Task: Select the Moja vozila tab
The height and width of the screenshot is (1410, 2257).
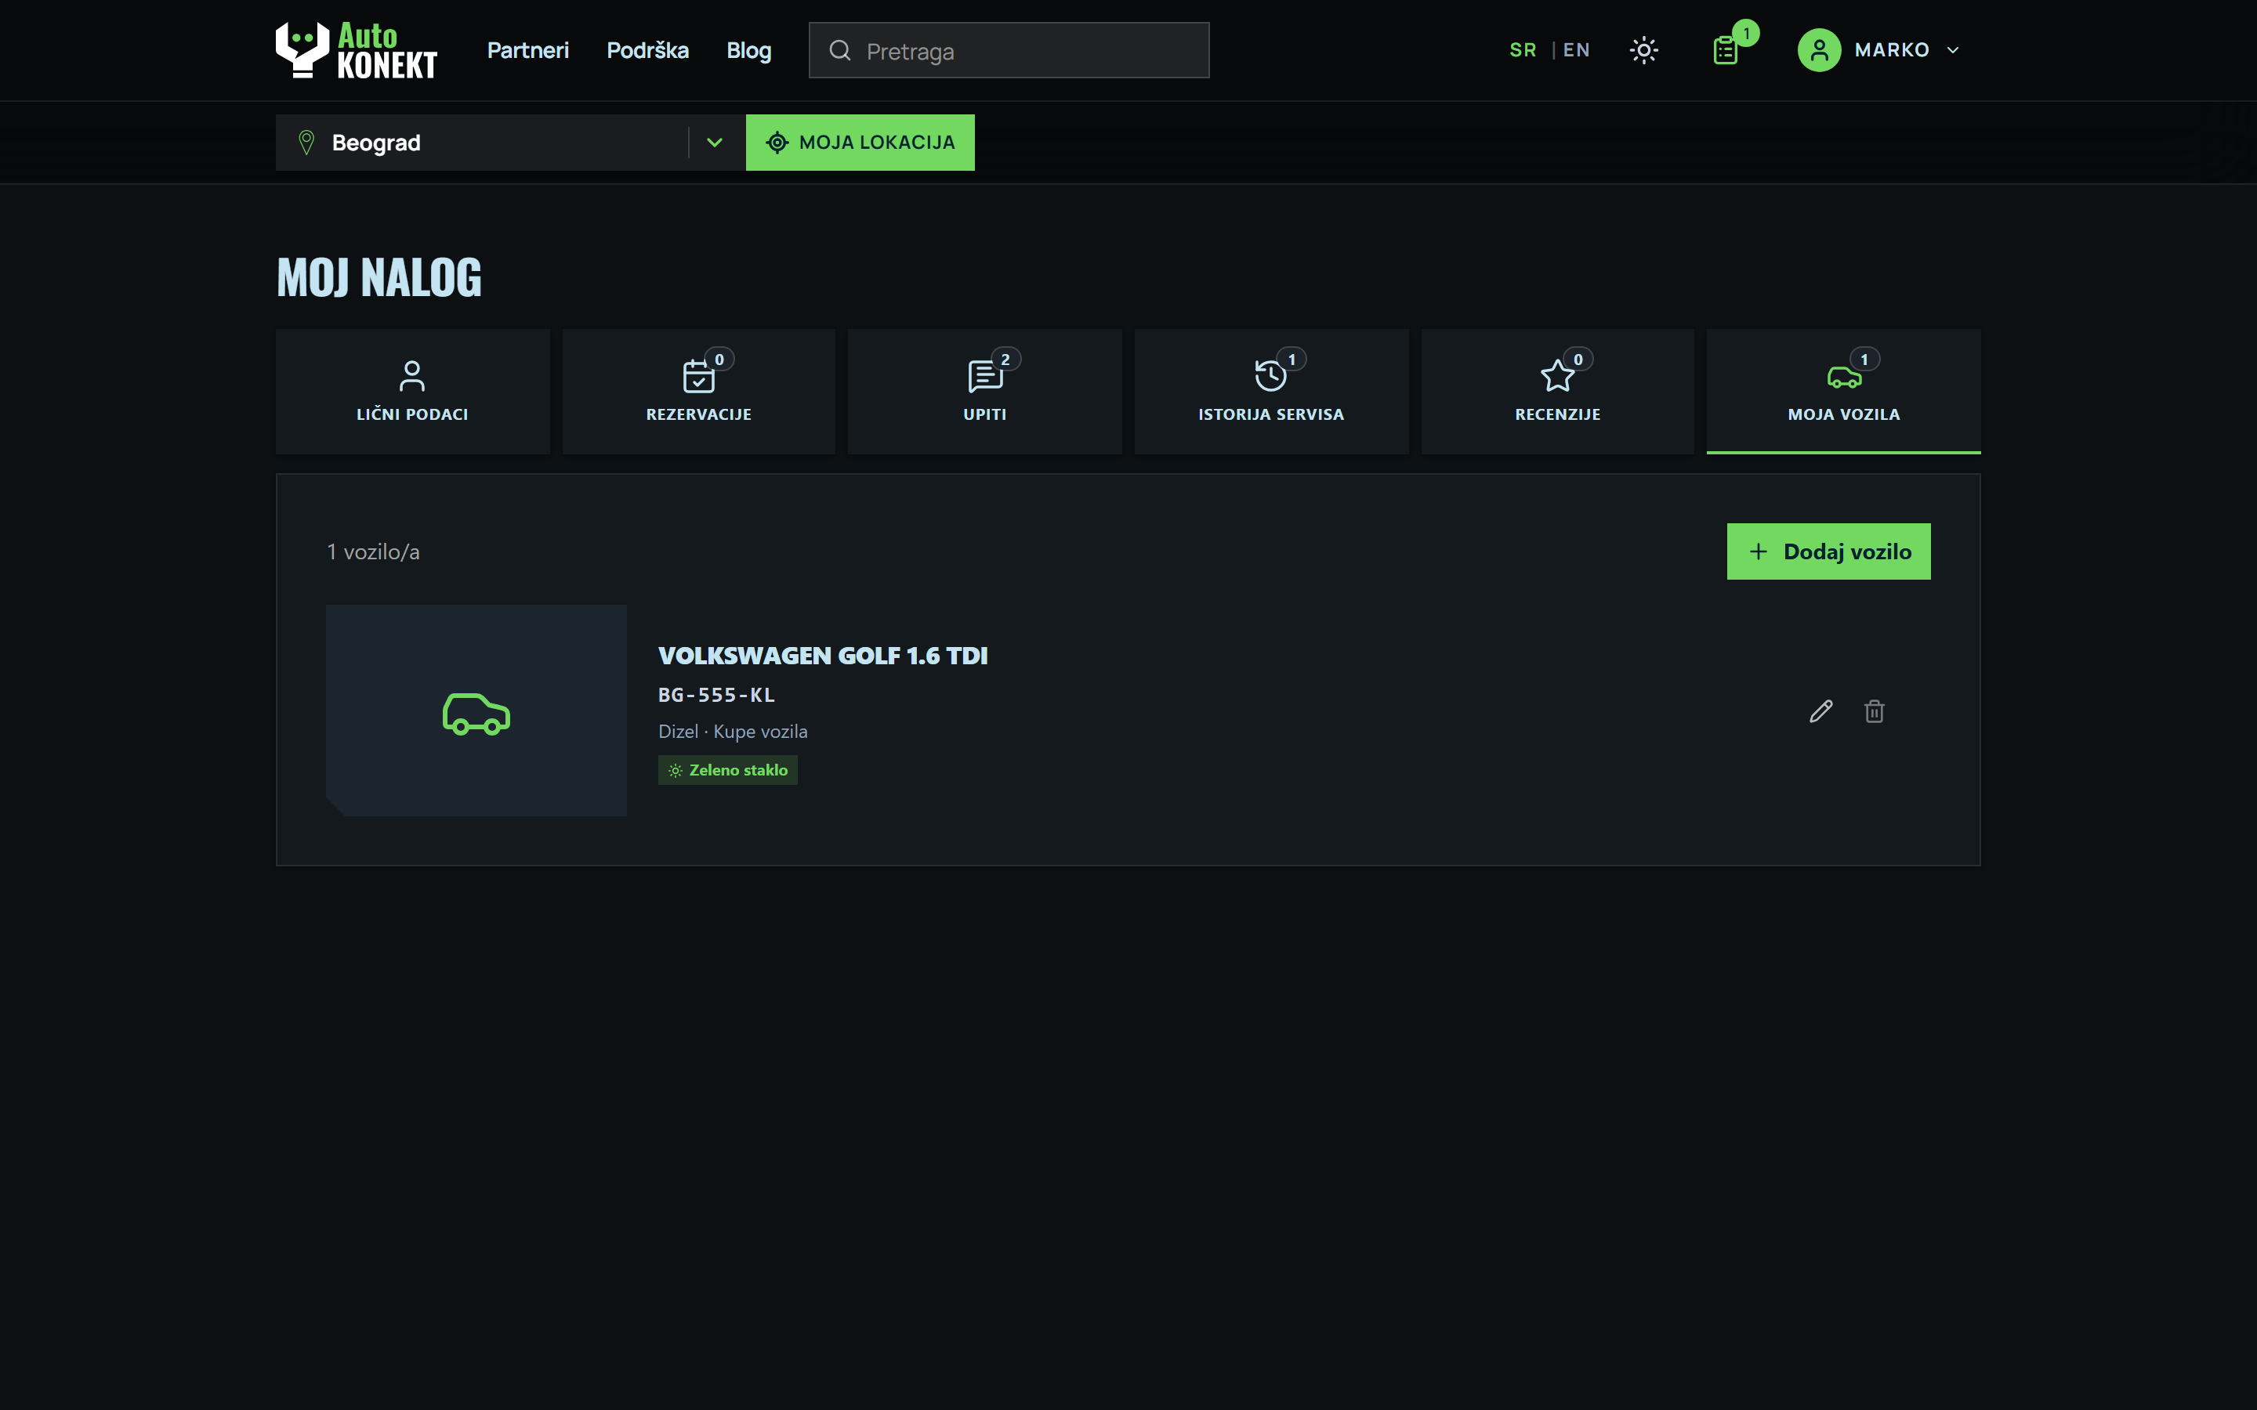Action: click(1844, 392)
